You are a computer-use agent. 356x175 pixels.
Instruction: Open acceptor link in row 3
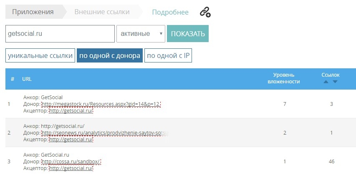(x=71, y=168)
